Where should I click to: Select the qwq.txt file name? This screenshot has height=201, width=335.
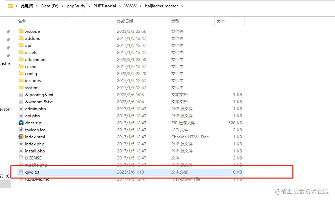tap(32, 172)
